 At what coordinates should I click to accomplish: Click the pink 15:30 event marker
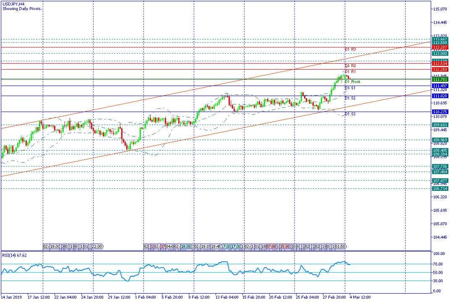tap(286, 246)
